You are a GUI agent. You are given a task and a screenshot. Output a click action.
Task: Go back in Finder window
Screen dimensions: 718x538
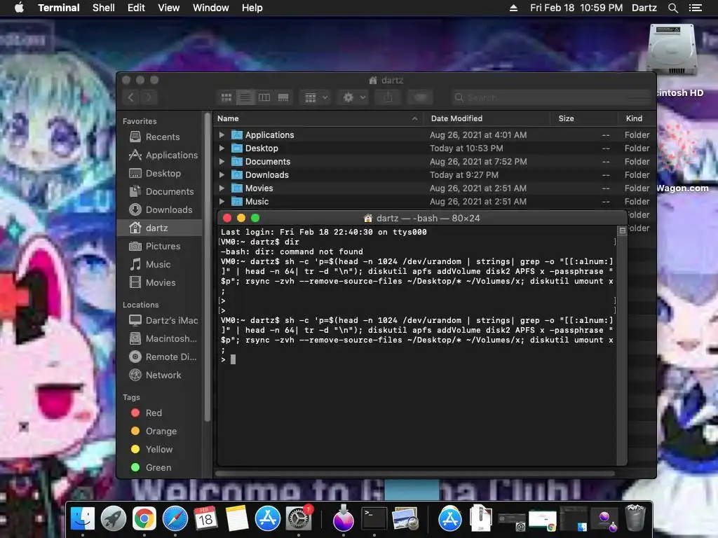pos(131,97)
